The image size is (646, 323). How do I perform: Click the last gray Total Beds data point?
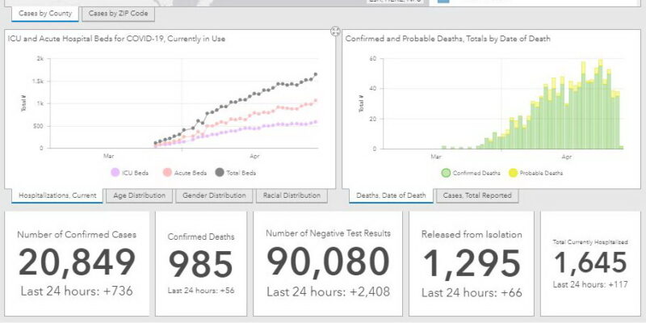click(x=315, y=74)
